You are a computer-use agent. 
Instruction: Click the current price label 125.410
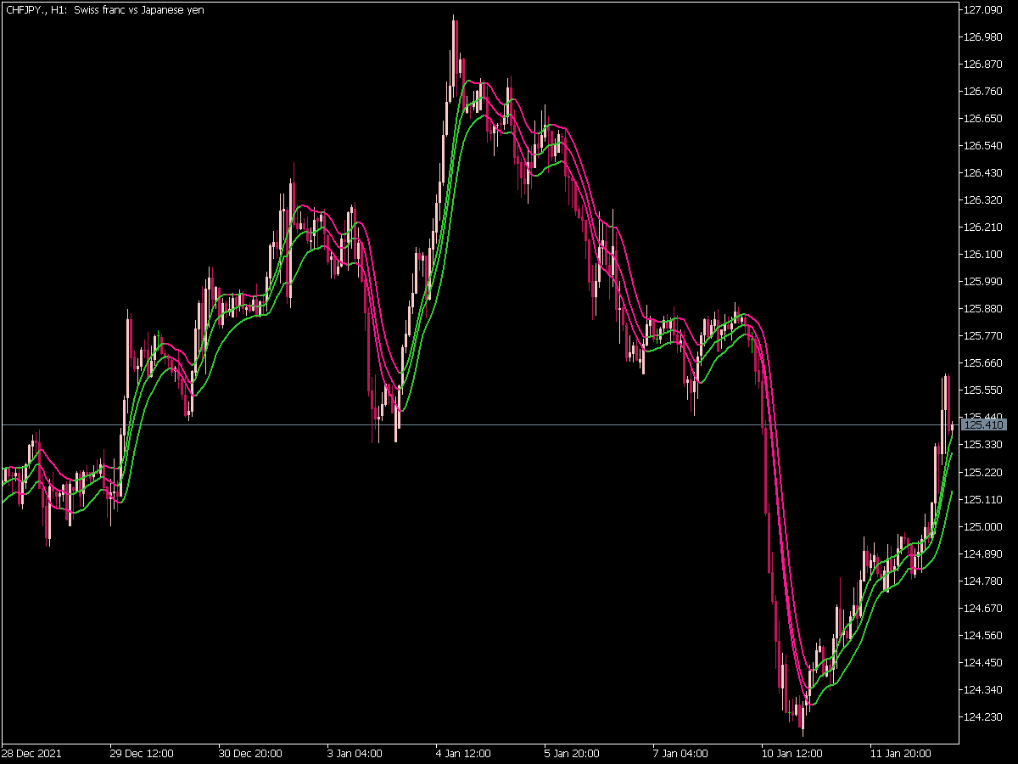point(984,424)
